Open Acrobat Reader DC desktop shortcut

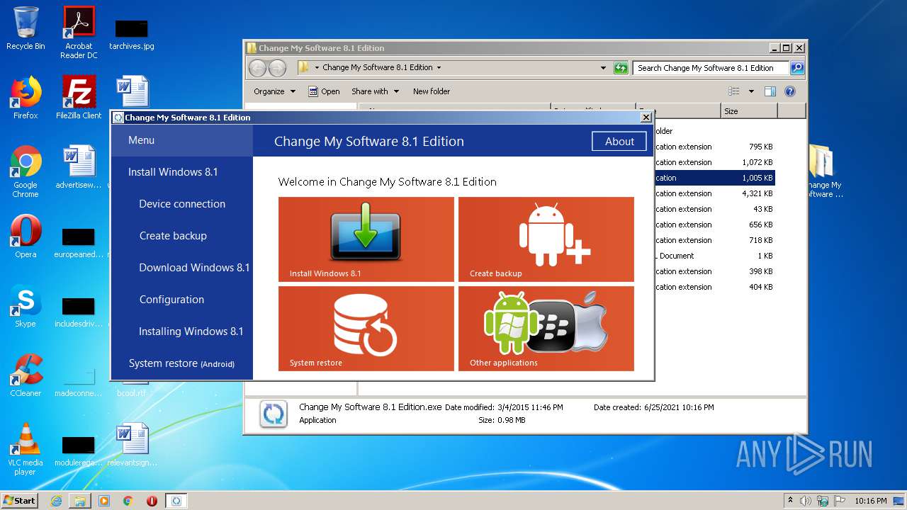click(x=79, y=33)
